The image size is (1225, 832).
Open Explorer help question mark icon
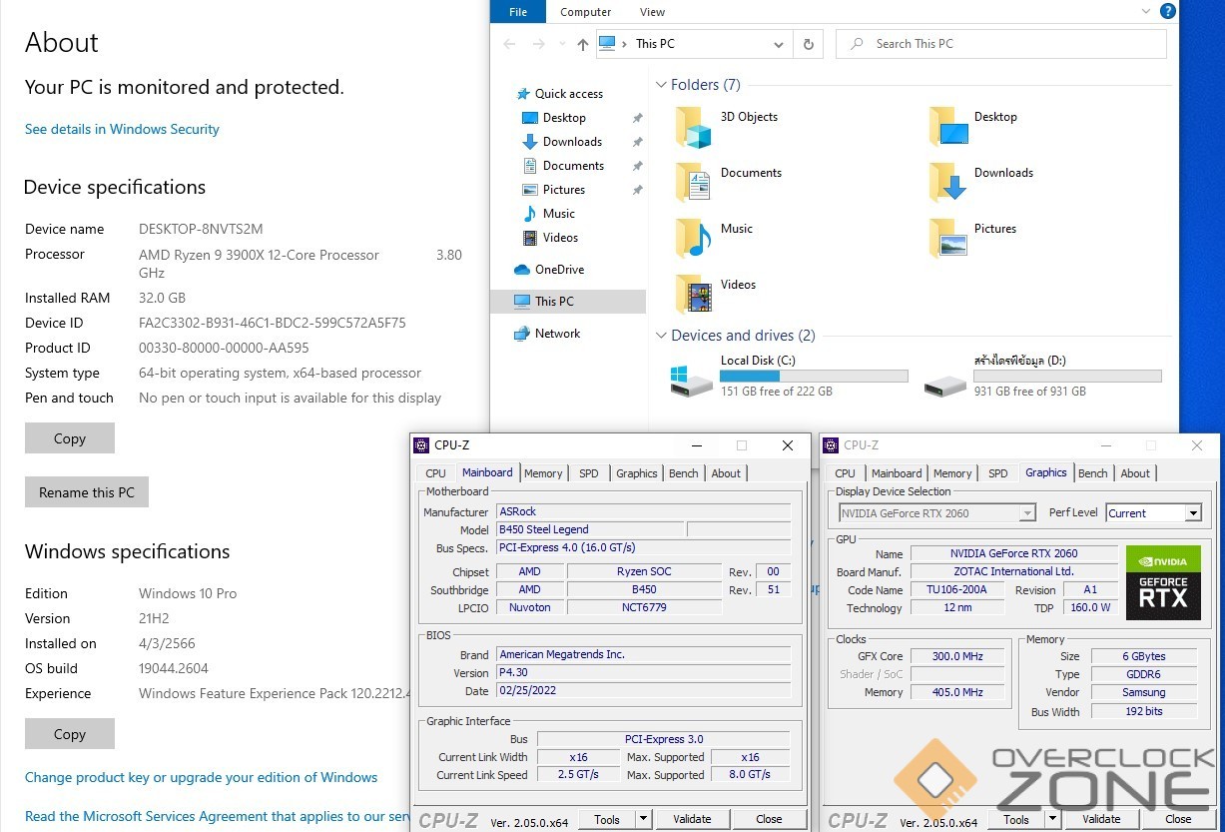tap(1167, 11)
